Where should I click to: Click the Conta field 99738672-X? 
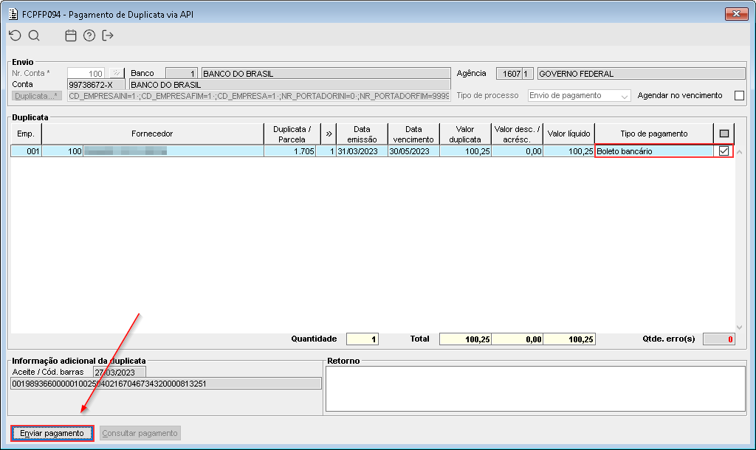click(x=96, y=85)
